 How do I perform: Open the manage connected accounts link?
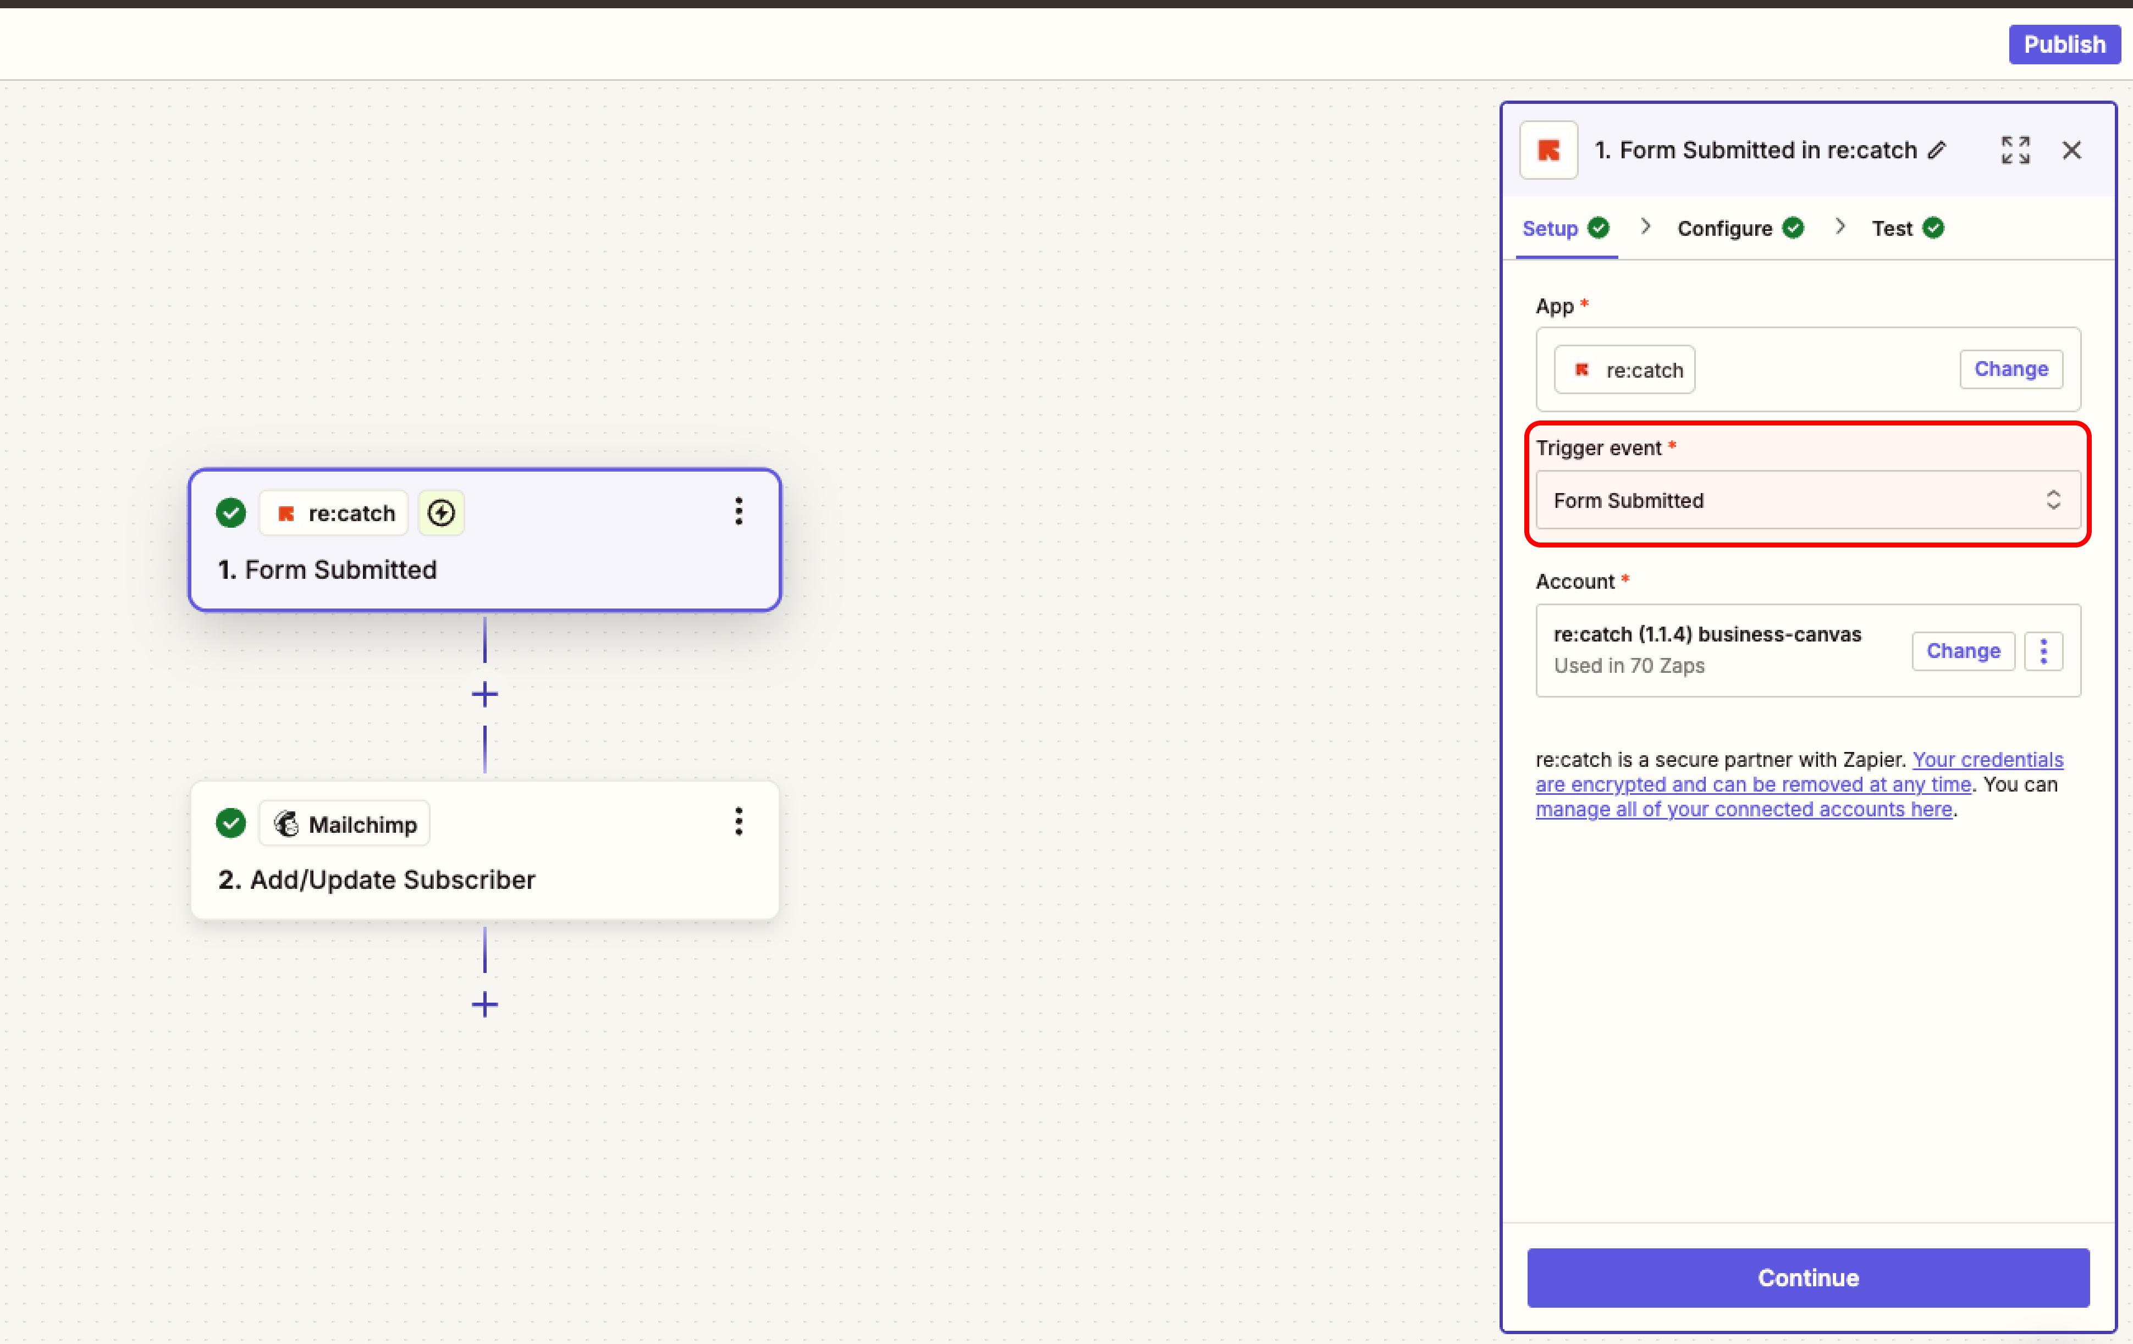(1743, 809)
